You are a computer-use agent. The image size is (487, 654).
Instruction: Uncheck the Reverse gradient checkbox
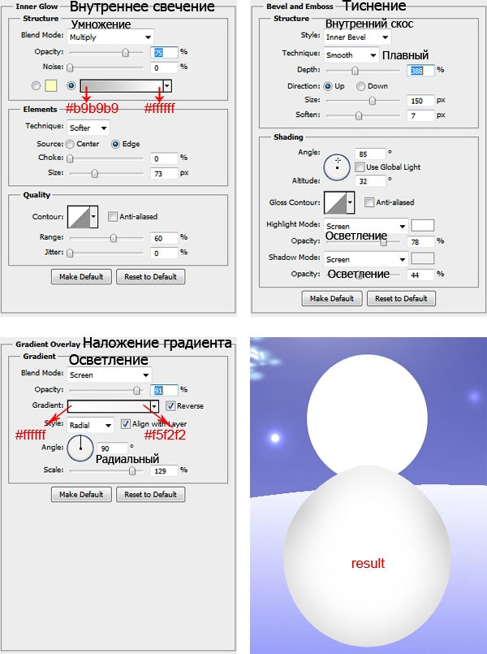coord(170,405)
